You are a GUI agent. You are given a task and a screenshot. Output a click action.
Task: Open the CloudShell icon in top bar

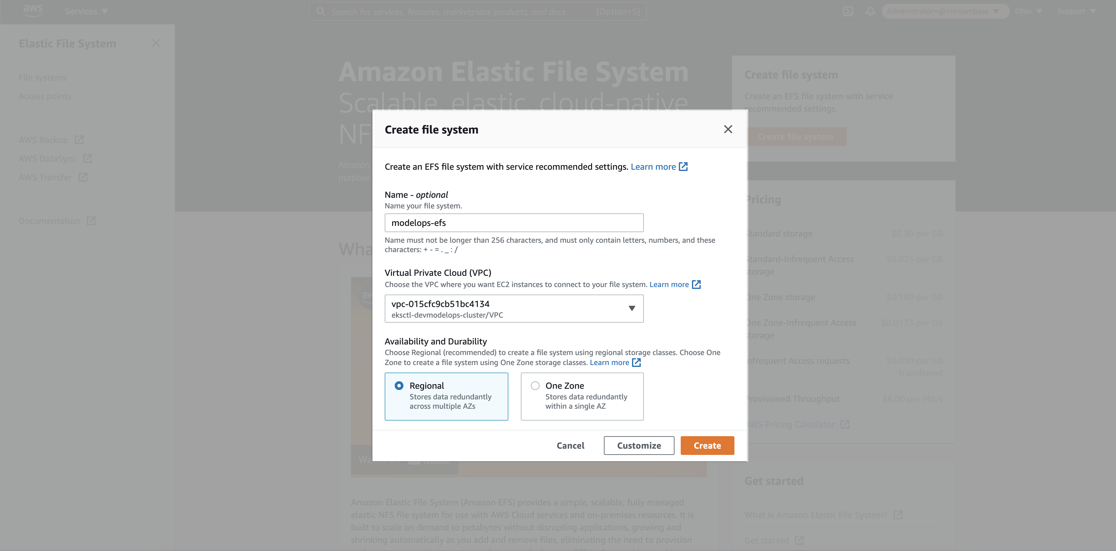[848, 11]
